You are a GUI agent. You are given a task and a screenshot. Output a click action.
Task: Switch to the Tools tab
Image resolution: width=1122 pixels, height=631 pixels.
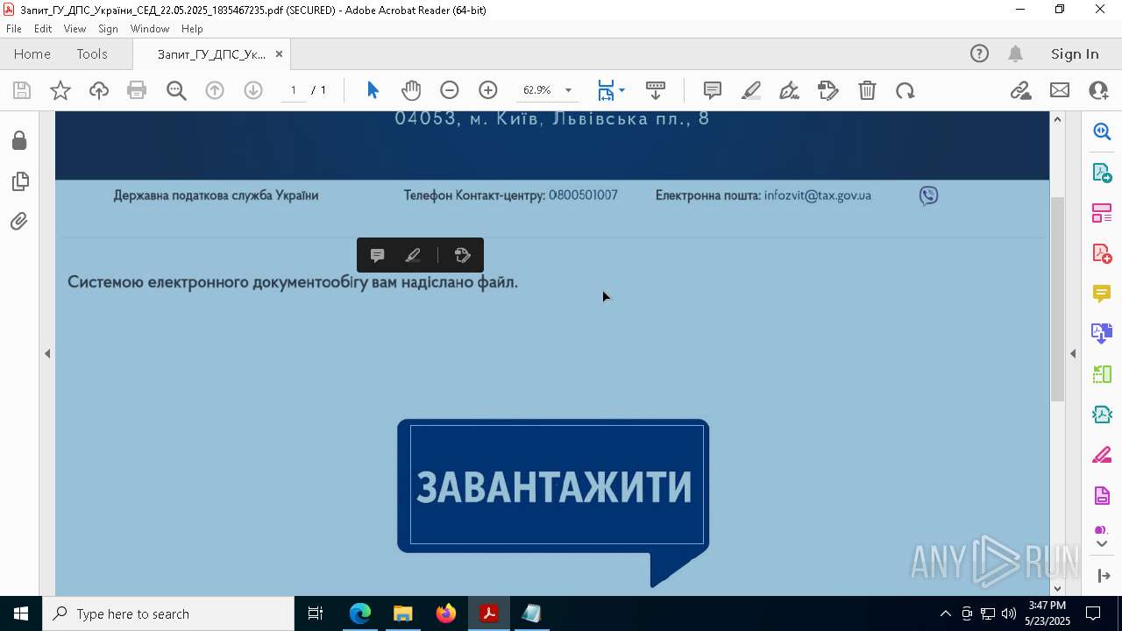click(92, 53)
